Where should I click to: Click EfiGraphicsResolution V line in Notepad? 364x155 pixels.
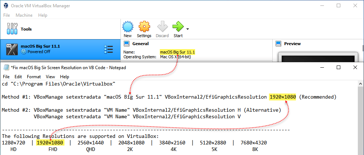coord(137,116)
